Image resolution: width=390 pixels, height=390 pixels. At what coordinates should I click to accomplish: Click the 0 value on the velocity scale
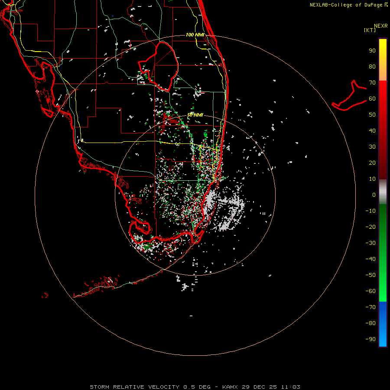point(374,195)
